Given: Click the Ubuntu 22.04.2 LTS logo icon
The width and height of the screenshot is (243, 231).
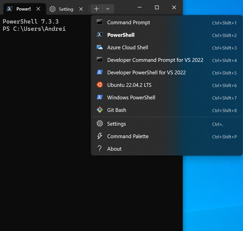Looking at the screenshot, I should pyautogui.click(x=100, y=85).
